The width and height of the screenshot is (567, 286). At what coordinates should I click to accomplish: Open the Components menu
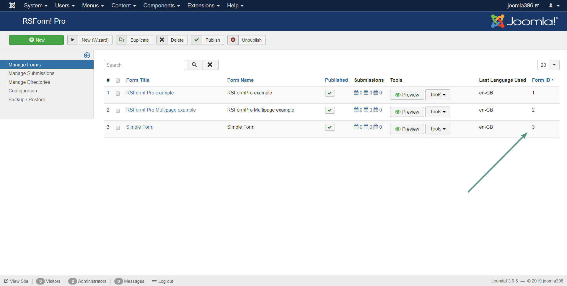(x=161, y=6)
